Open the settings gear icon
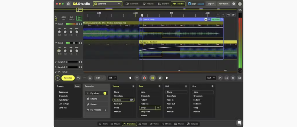The height and width of the screenshot is (127, 297). pyautogui.click(x=233, y=3)
